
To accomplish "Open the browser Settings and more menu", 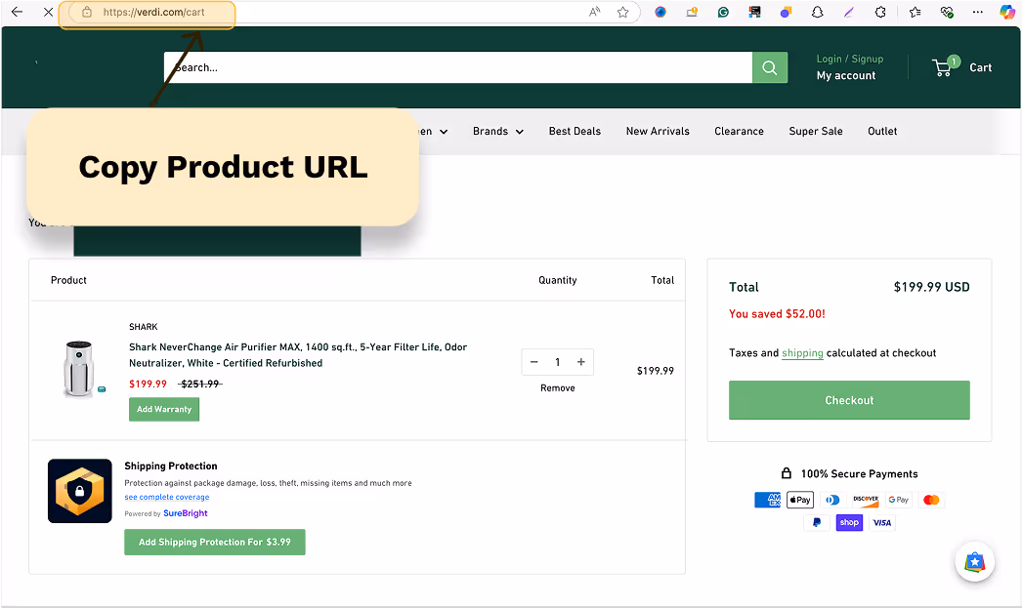I will coord(978,12).
